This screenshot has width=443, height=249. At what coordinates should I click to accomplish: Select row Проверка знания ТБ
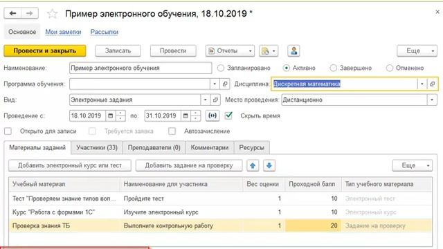[220, 225]
